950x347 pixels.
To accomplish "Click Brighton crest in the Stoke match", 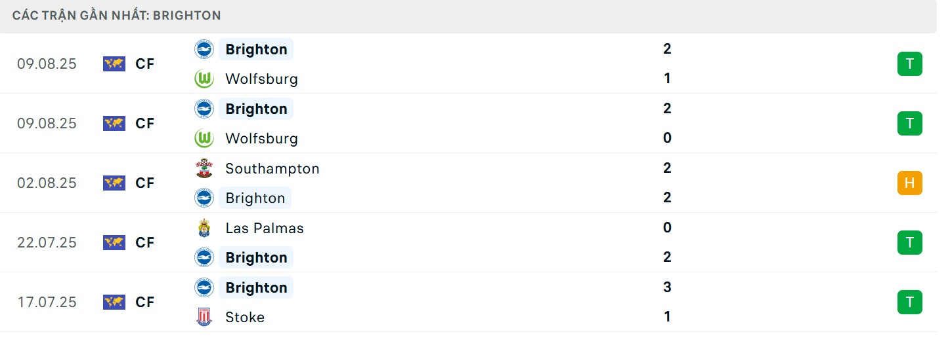I will [x=204, y=287].
